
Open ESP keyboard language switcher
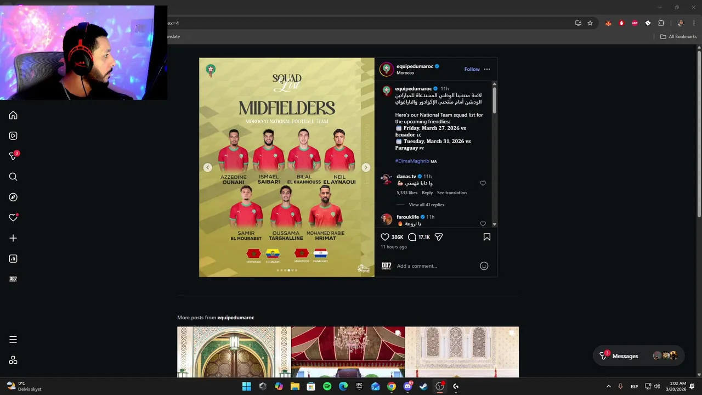tap(634, 386)
